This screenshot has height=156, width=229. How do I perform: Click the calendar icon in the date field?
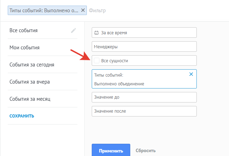point(97,33)
